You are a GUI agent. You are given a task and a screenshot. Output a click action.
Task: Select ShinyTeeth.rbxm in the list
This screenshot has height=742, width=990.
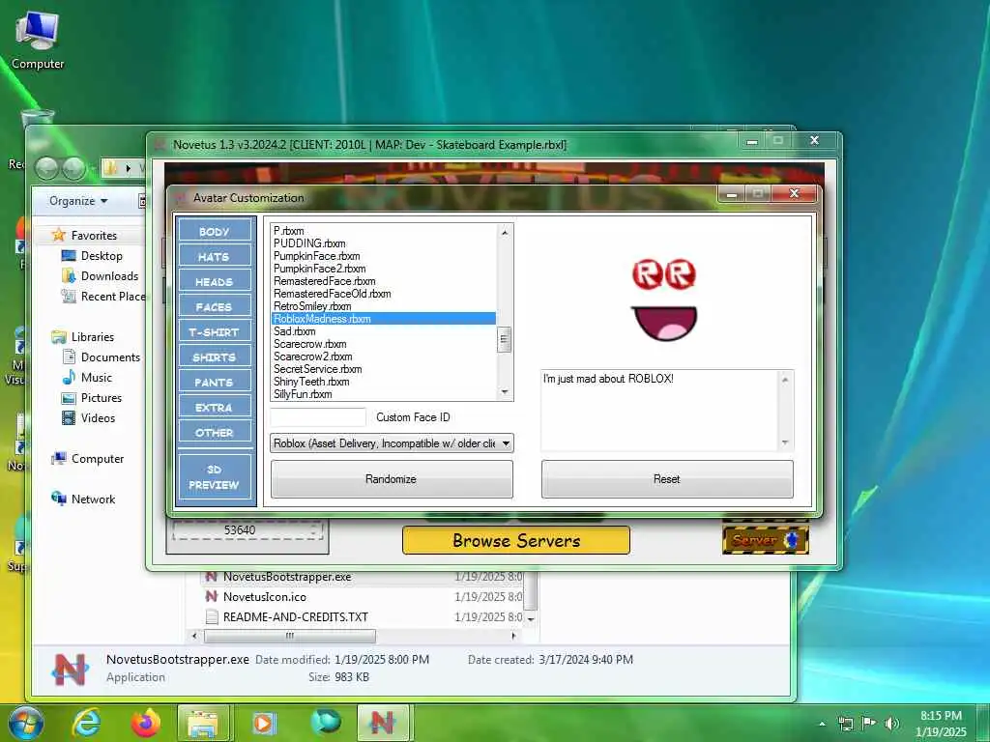point(384,382)
